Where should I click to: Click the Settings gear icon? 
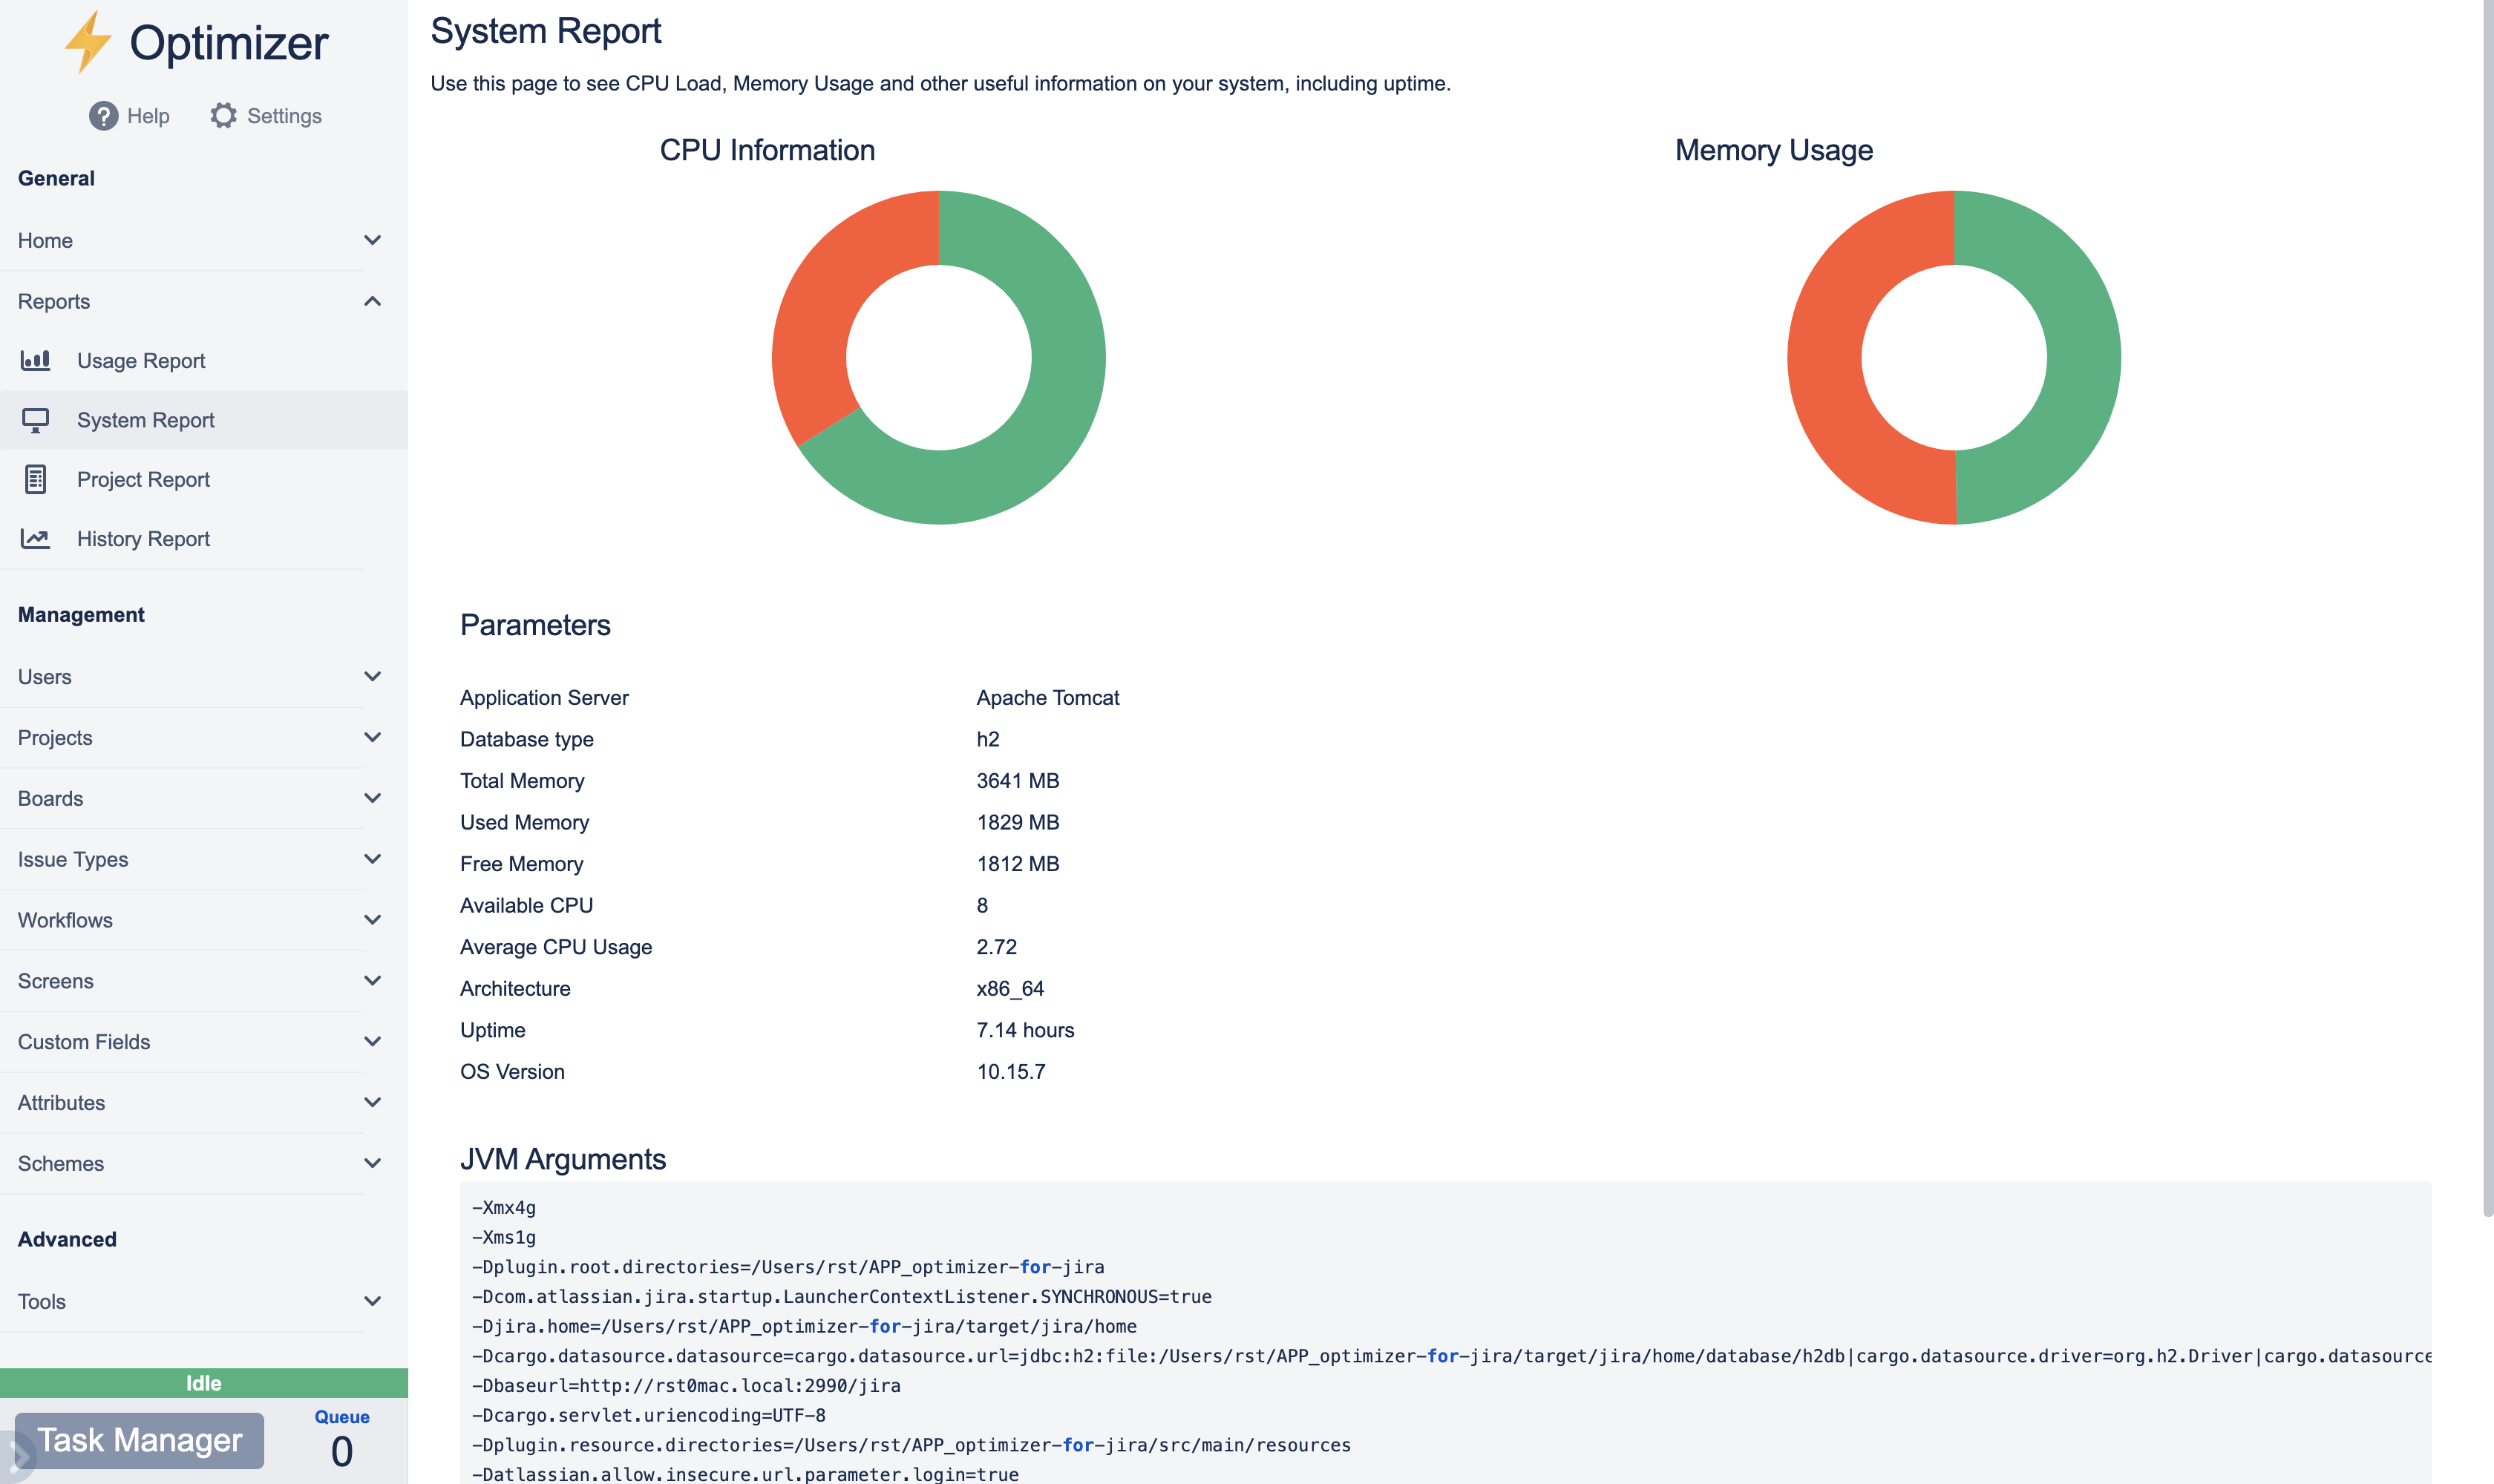223,116
